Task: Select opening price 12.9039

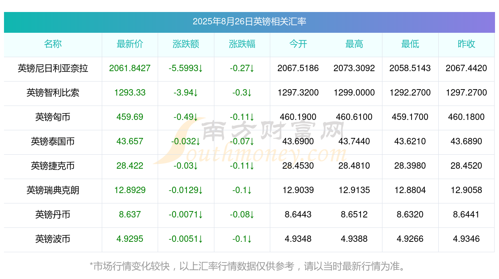Action: pyautogui.click(x=298, y=190)
